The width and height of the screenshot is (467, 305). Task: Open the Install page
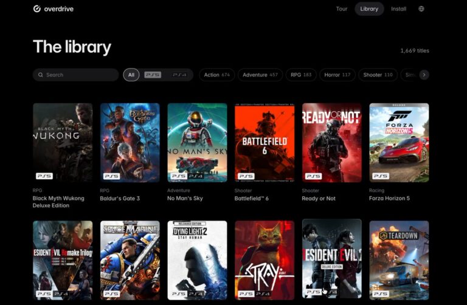point(398,9)
